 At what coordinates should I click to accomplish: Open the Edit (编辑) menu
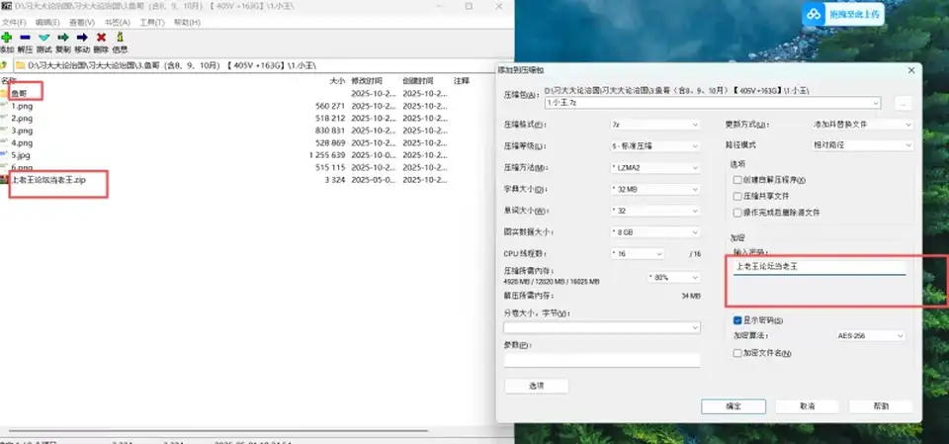click(47, 23)
